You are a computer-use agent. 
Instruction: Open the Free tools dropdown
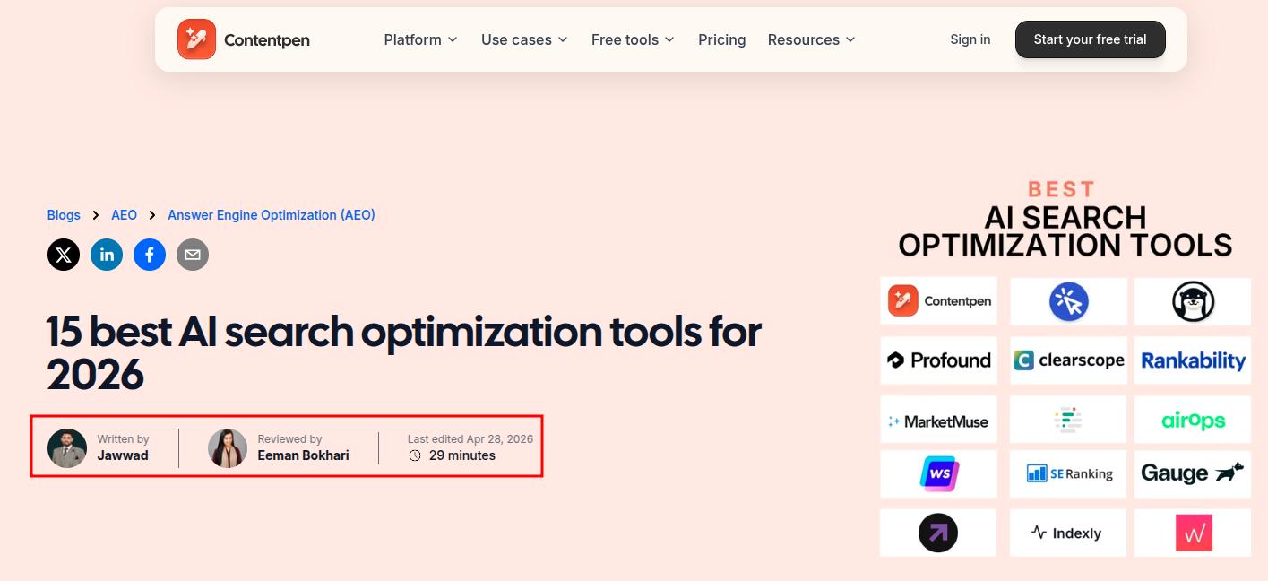633,39
